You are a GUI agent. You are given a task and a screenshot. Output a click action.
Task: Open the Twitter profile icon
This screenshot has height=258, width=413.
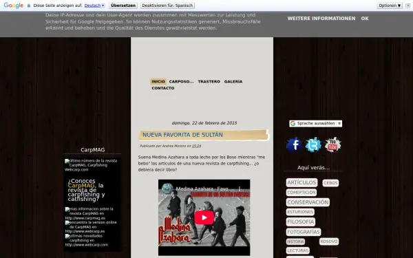point(313,144)
